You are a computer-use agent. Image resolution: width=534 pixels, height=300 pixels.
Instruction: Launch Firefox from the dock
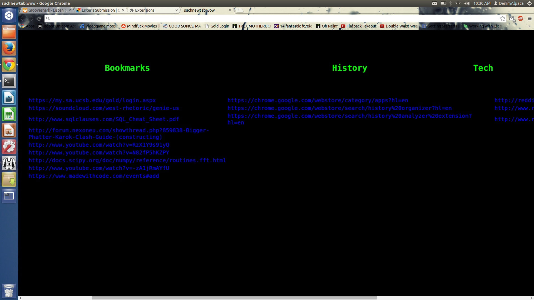click(x=9, y=49)
